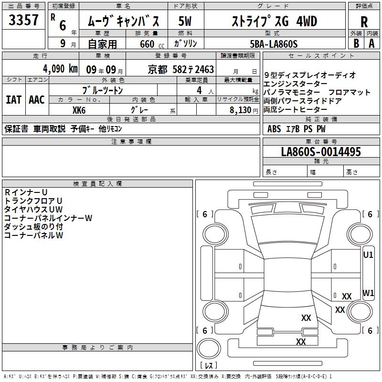
Task: Select the exterior grade B cell
Action: (x=356, y=43)
